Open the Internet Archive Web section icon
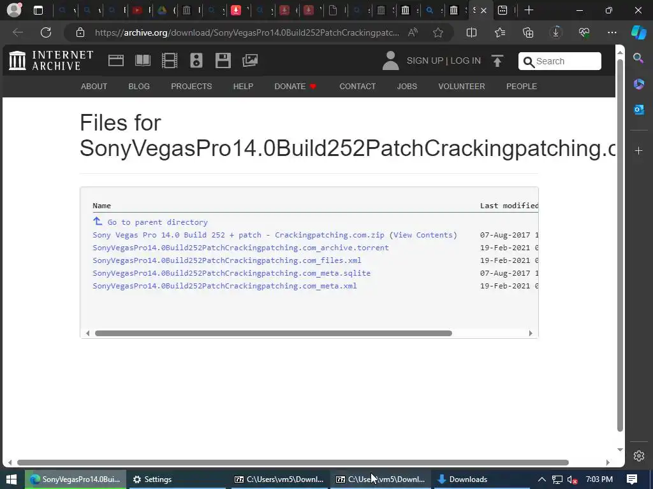 click(x=116, y=60)
